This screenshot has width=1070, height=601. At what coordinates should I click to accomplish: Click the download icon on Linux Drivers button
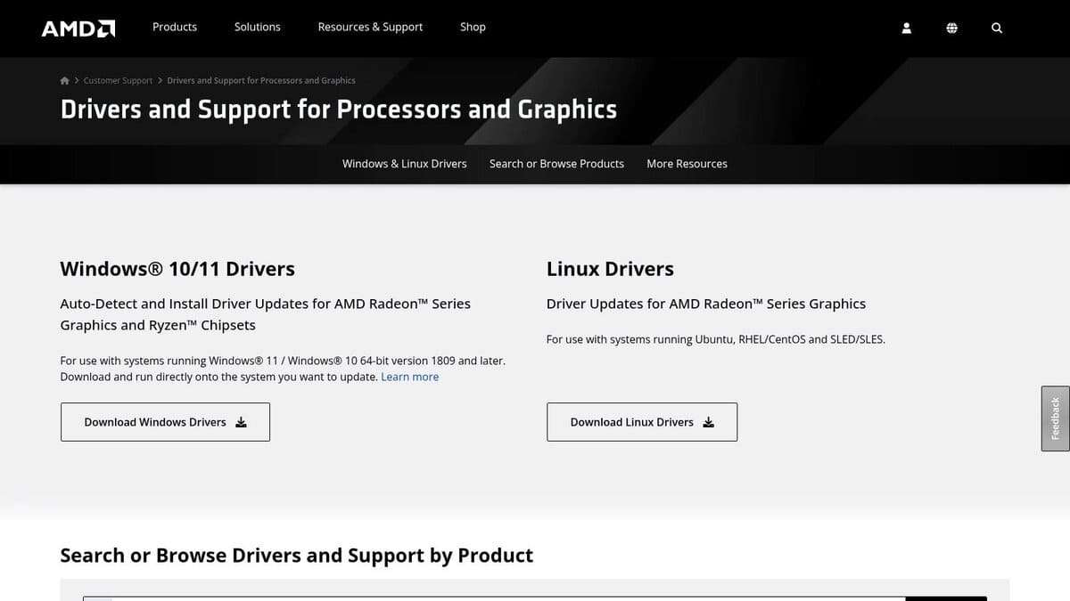pos(708,422)
